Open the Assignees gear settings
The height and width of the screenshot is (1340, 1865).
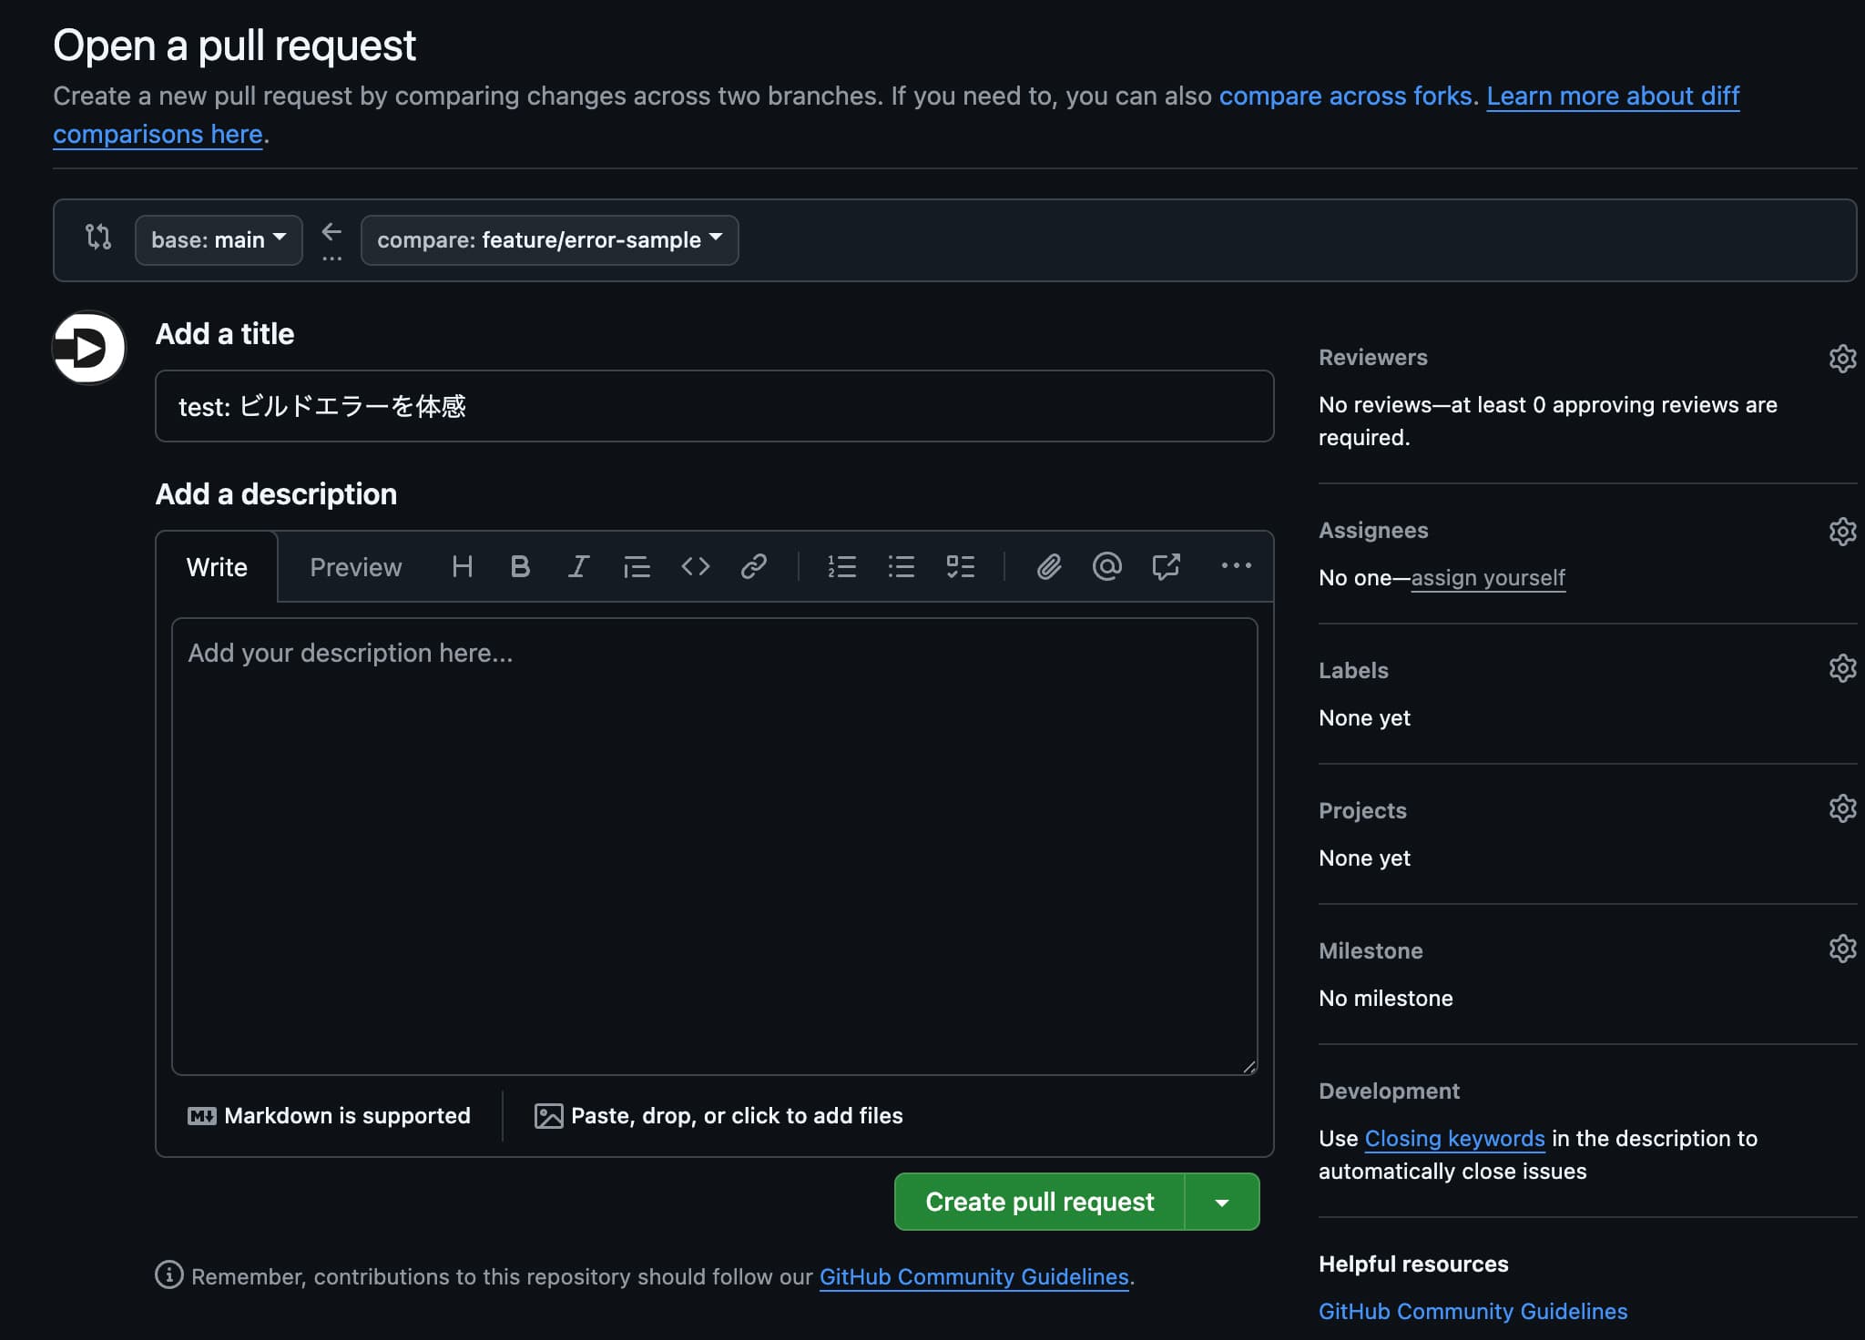tap(1842, 531)
